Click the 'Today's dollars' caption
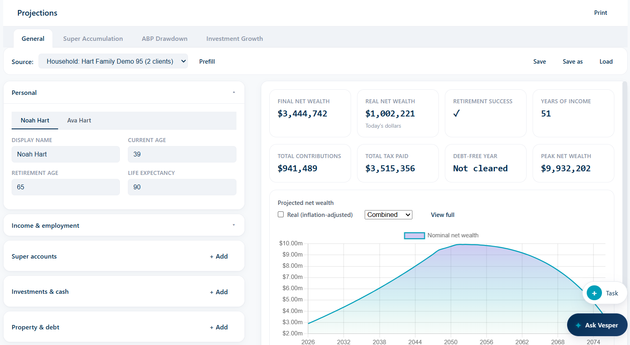630x345 pixels. click(383, 126)
